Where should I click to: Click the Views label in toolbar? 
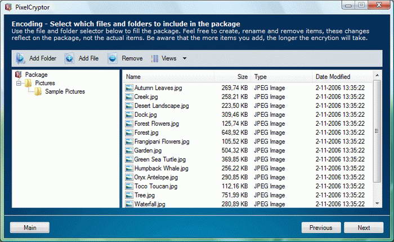point(169,59)
